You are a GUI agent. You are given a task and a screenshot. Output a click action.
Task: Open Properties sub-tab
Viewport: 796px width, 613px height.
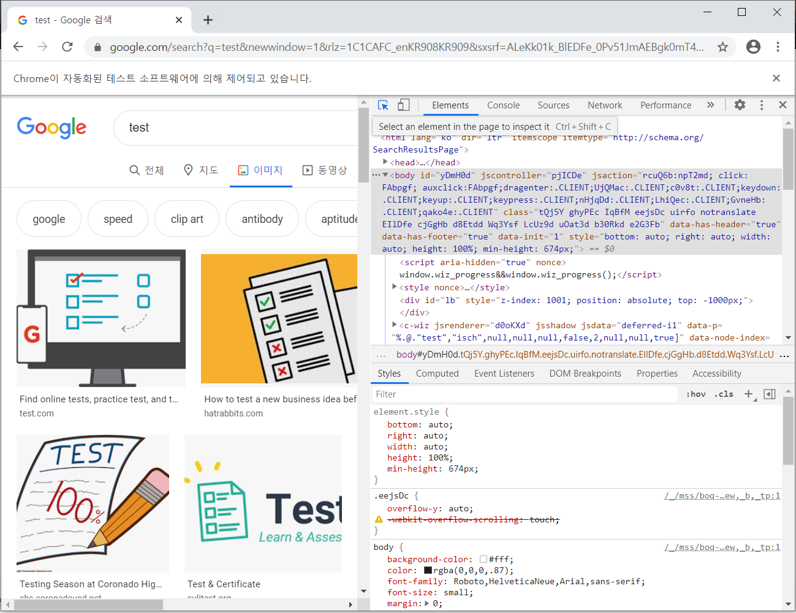(657, 374)
